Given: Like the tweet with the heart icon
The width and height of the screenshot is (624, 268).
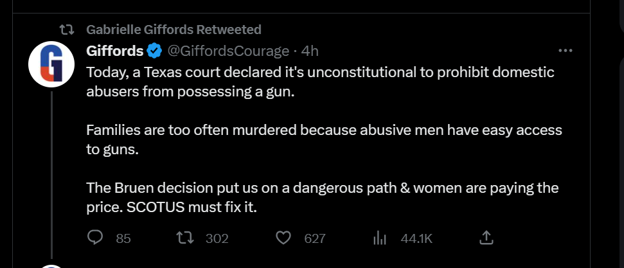Looking at the screenshot, I should coord(283,238).
